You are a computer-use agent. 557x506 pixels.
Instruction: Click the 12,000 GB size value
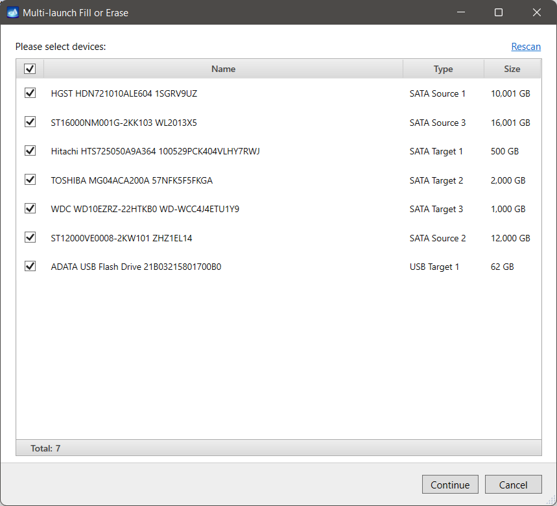coord(510,238)
